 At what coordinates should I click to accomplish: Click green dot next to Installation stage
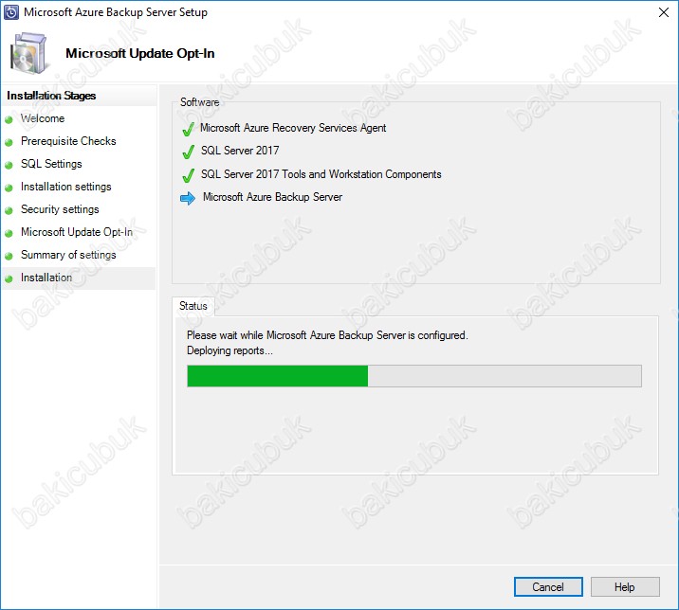click(9, 279)
